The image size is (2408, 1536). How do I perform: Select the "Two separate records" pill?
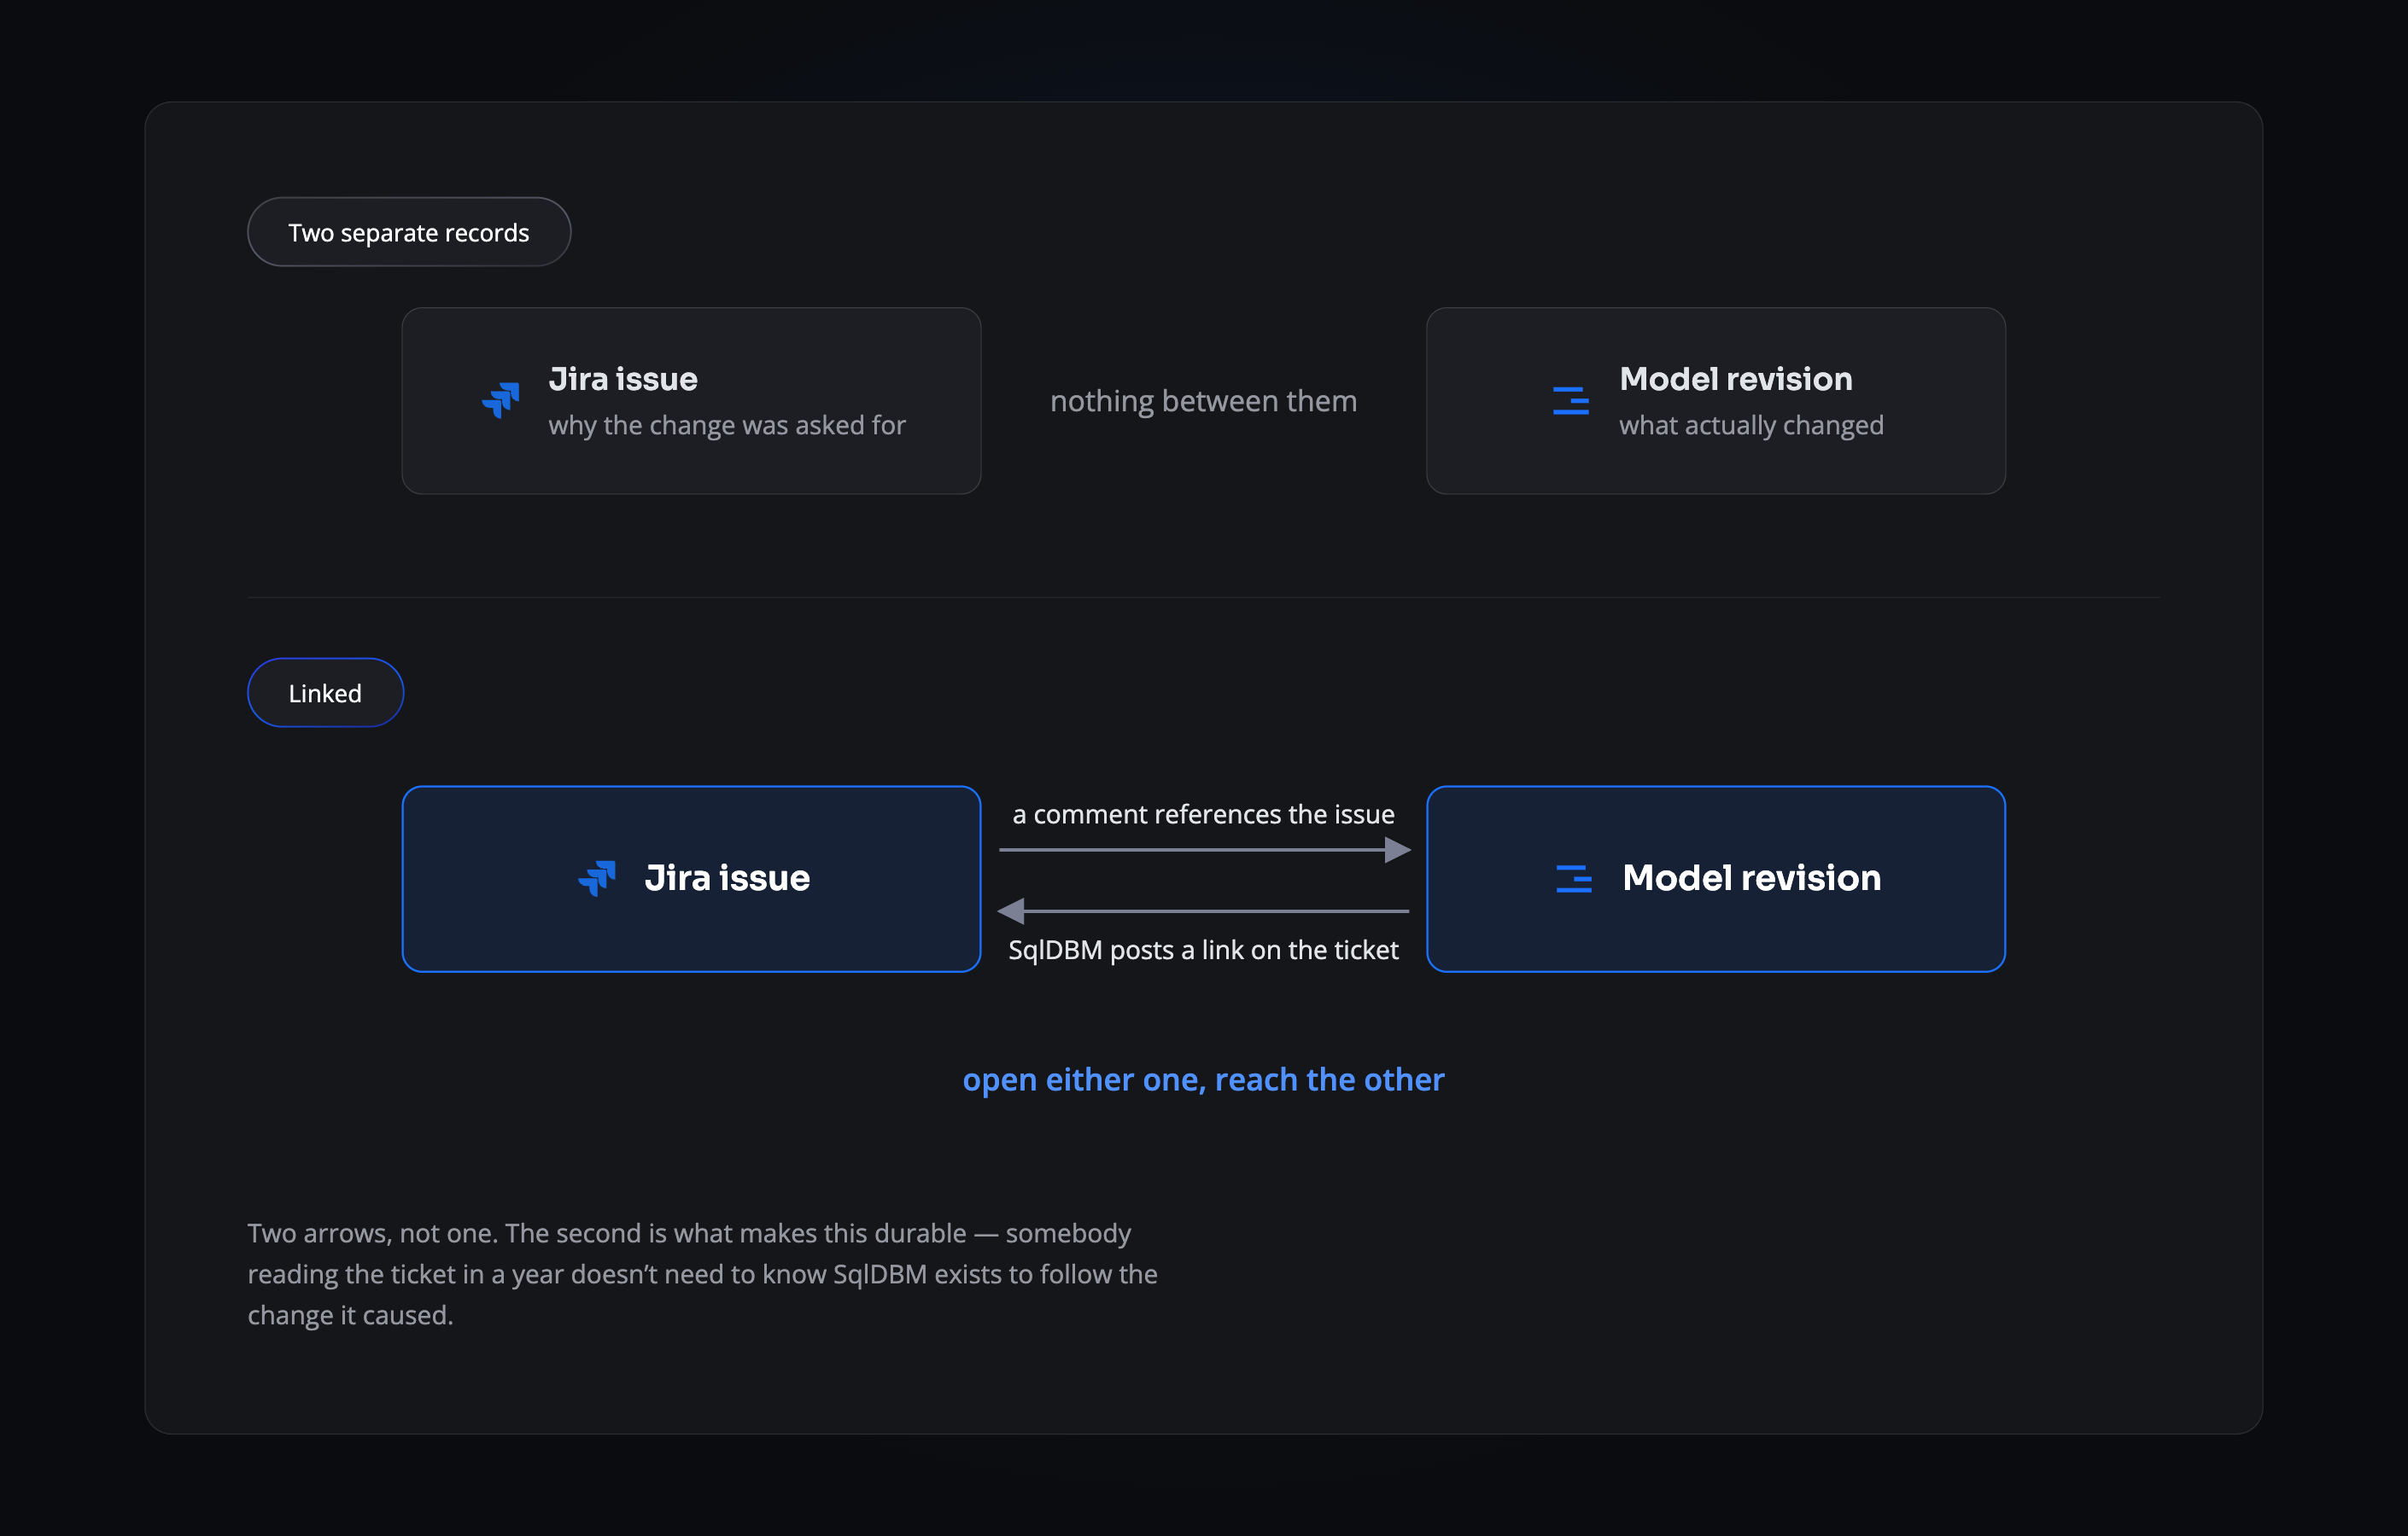point(409,232)
